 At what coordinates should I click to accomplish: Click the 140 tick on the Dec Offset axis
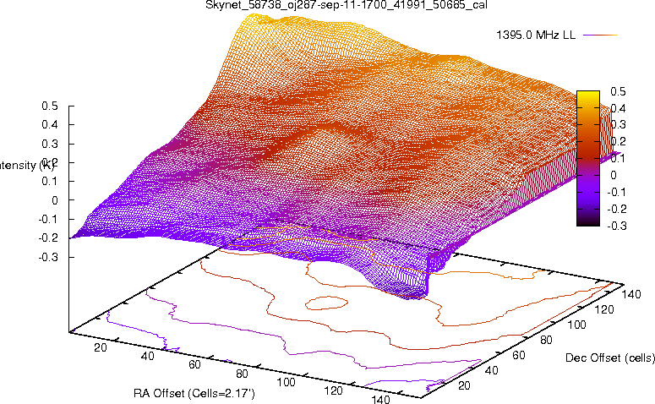click(x=631, y=295)
